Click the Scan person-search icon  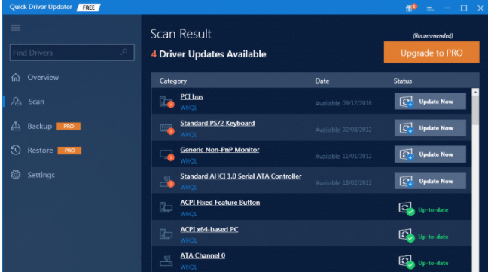pos(16,102)
